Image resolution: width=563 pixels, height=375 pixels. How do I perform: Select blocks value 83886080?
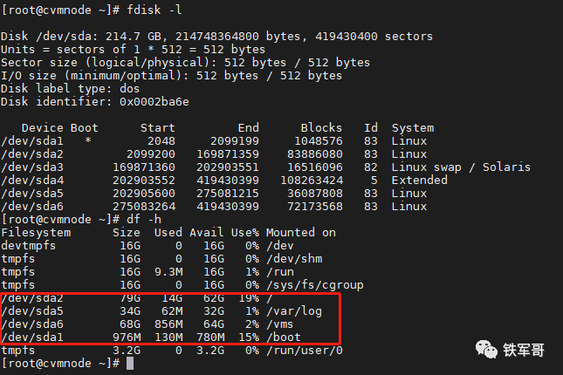click(314, 154)
